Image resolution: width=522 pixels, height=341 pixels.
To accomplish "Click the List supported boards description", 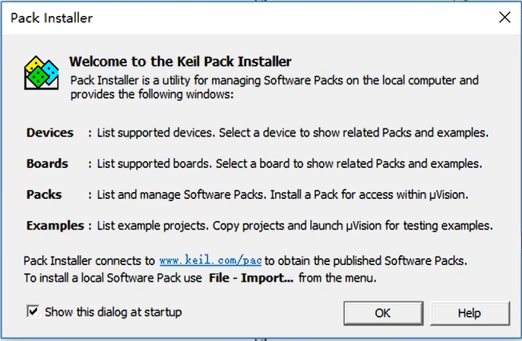I will pyautogui.click(x=289, y=164).
